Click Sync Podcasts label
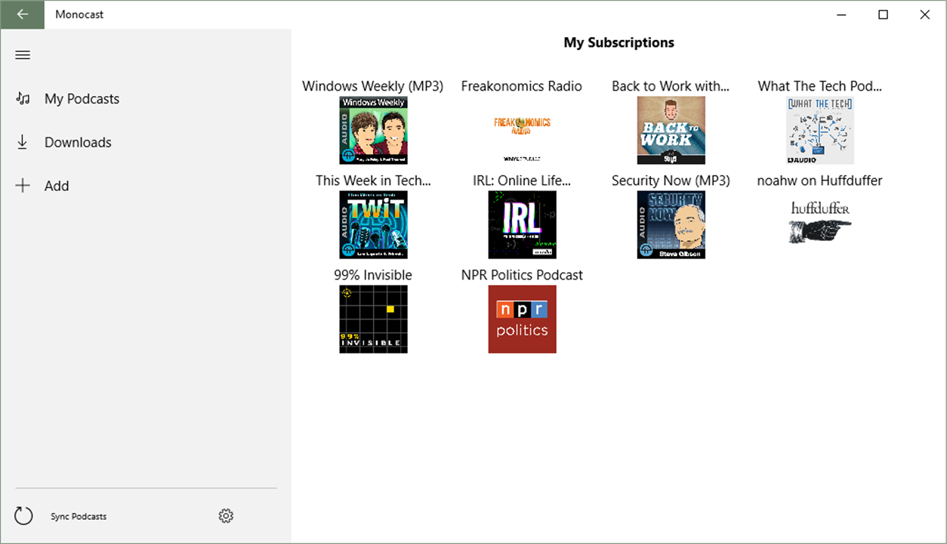This screenshot has width=947, height=544. [x=79, y=517]
